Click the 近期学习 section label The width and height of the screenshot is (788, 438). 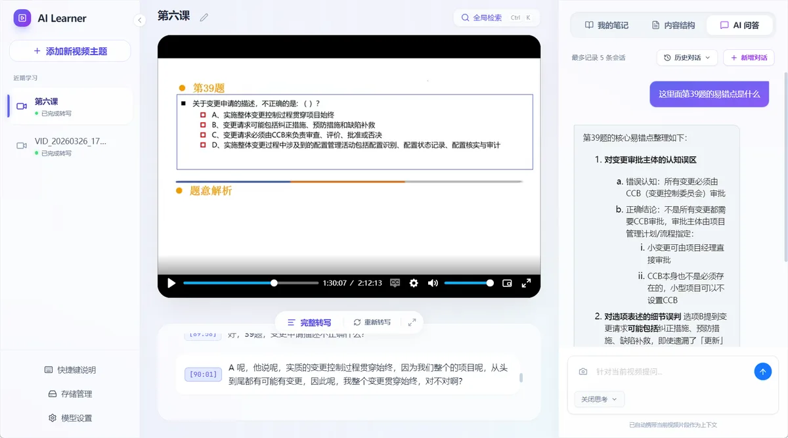(x=25, y=77)
